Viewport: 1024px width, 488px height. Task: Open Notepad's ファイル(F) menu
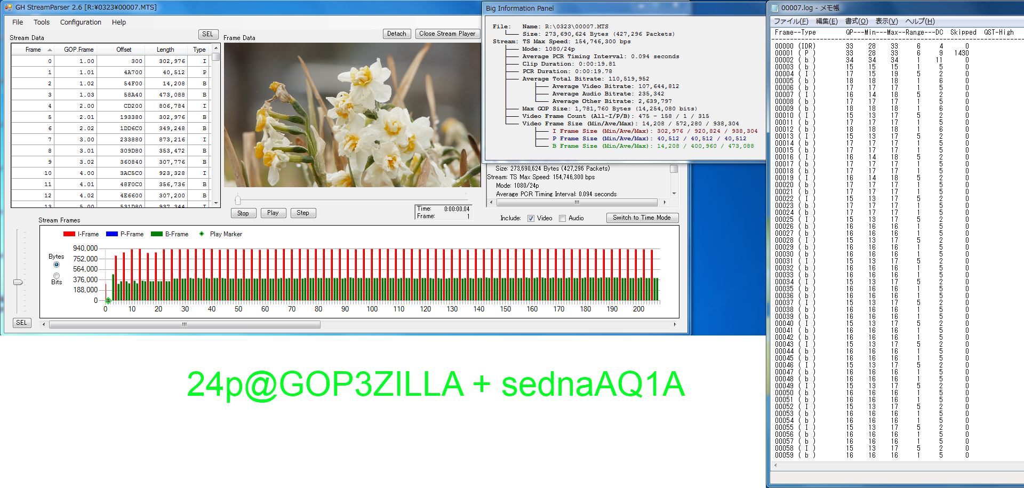(791, 21)
